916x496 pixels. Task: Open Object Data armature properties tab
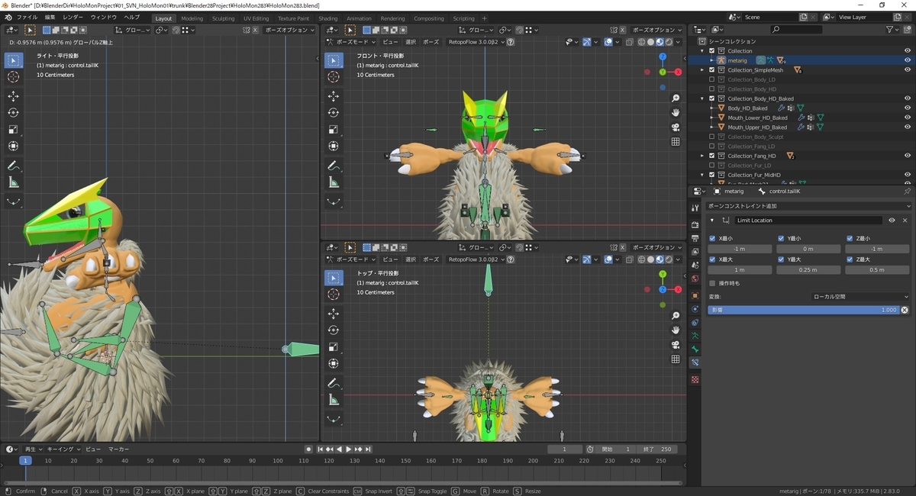[x=695, y=335]
